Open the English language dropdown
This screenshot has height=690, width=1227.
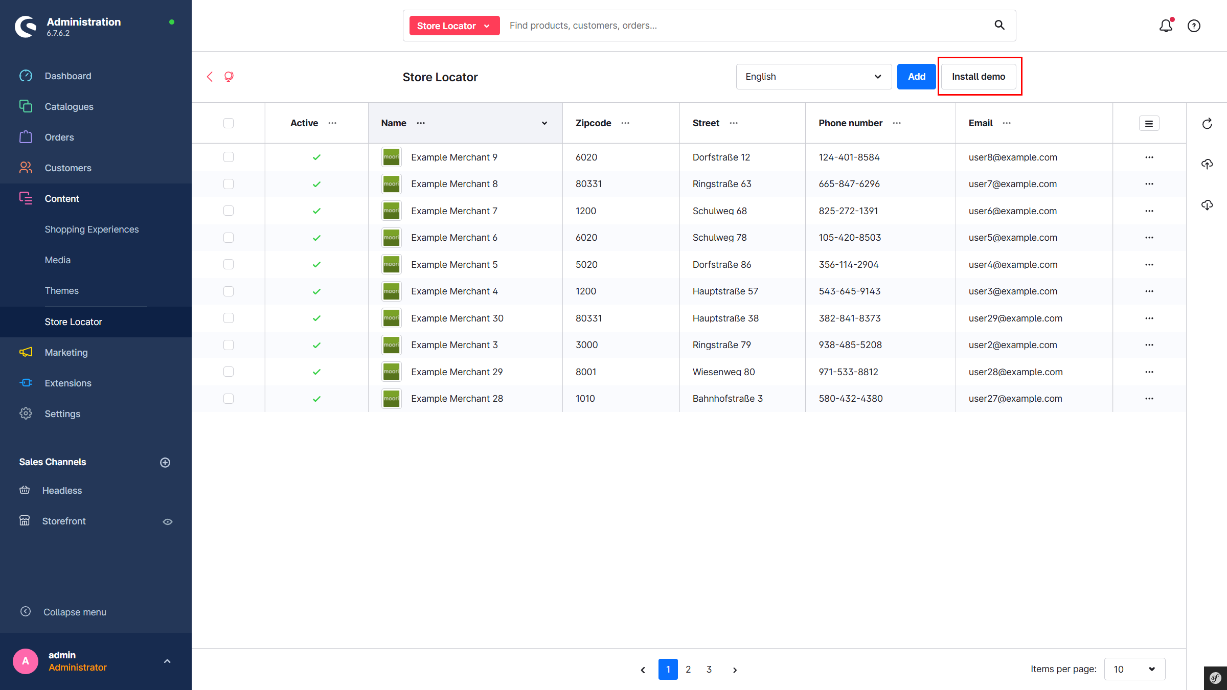(813, 77)
